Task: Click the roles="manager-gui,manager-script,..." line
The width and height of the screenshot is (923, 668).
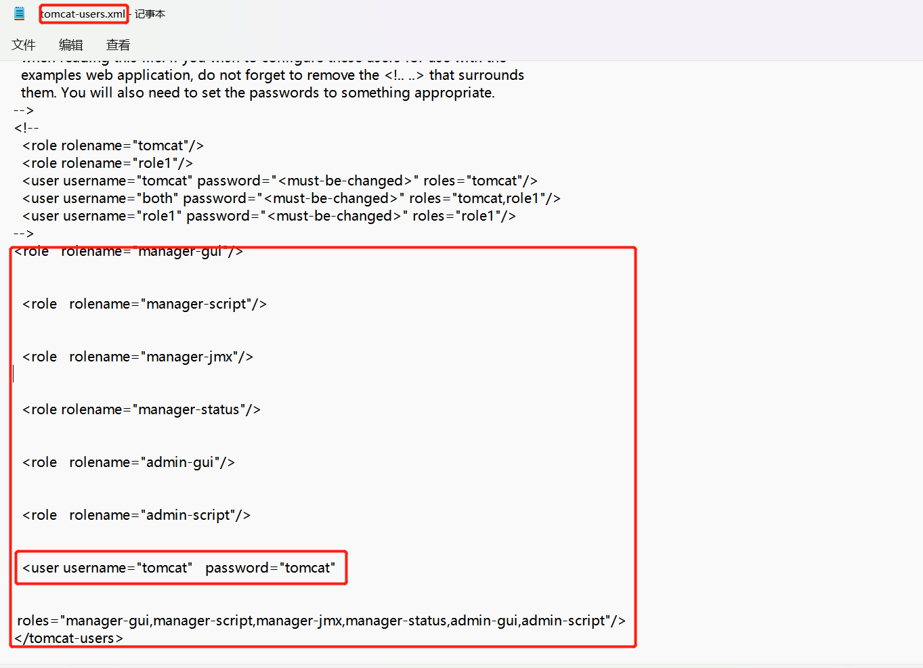Action: (x=321, y=621)
